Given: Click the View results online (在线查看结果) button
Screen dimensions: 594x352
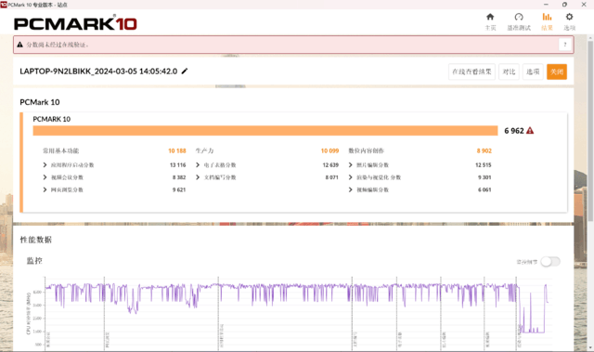Looking at the screenshot, I should click(x=471, y=72).
